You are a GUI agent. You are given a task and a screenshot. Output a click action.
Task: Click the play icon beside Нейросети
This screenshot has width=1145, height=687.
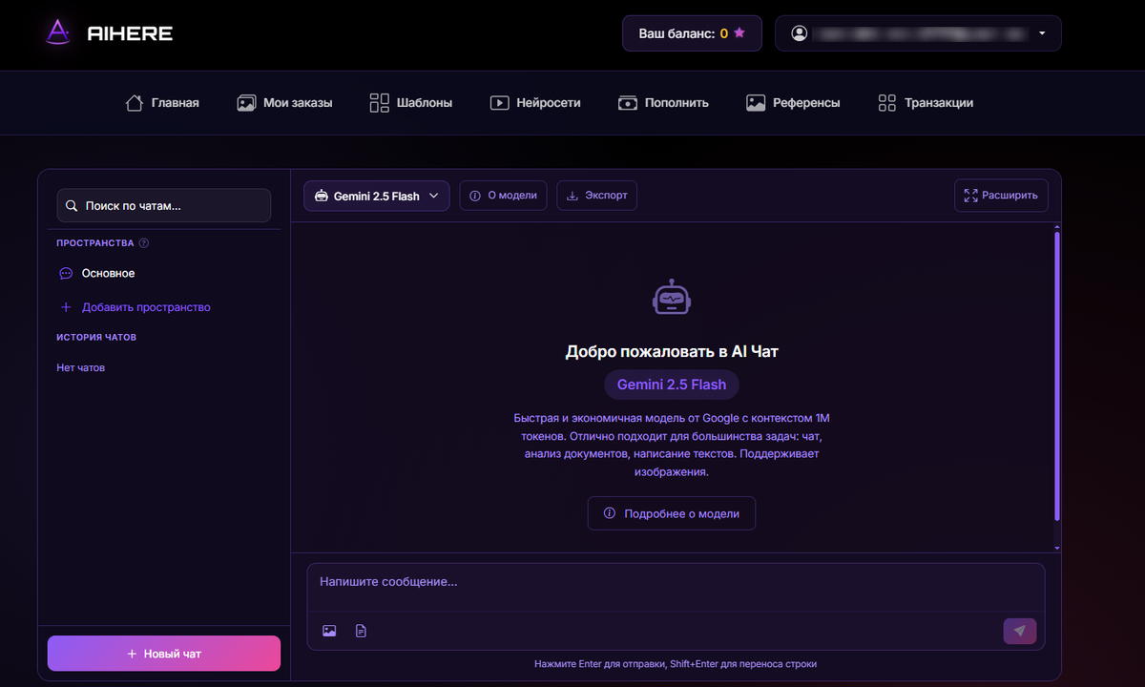pos(499,102)
